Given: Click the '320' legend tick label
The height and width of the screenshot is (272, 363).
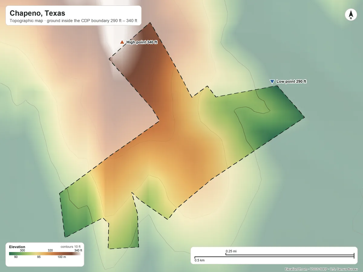Looking at the screenshot, I should click(50, 250).
